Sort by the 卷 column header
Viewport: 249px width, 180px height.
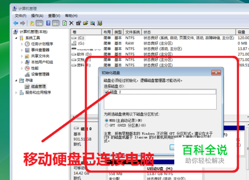[86, 32]
